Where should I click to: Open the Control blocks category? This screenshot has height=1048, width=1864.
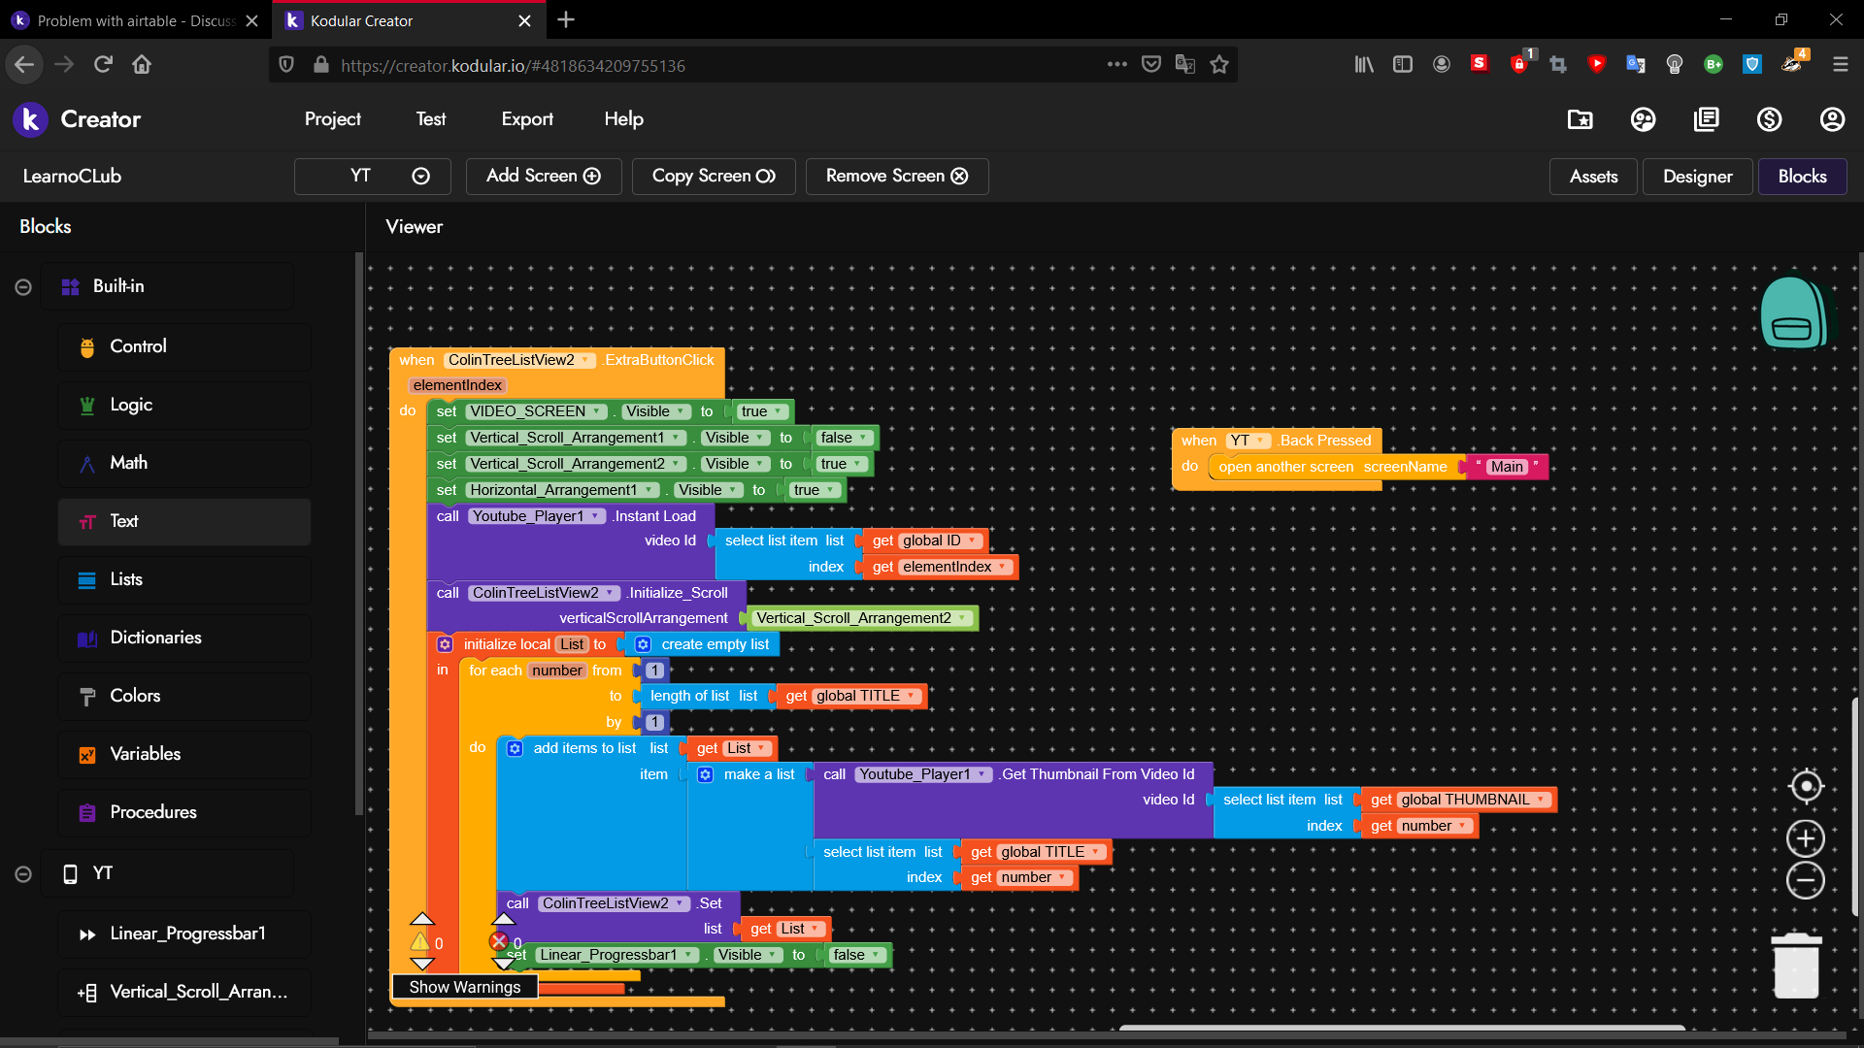coord(138,346)
